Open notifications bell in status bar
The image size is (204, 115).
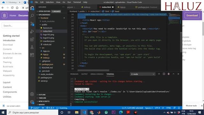point(179,108)
